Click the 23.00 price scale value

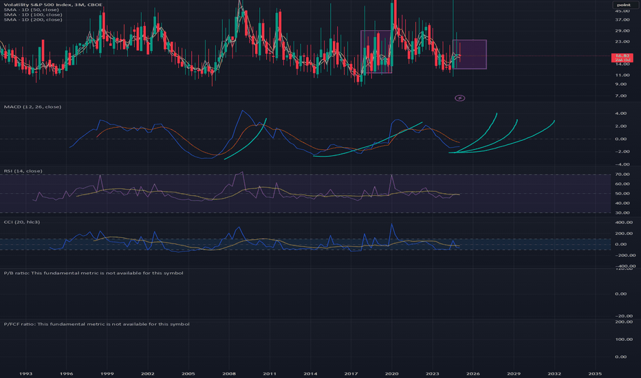coord(622,42)
